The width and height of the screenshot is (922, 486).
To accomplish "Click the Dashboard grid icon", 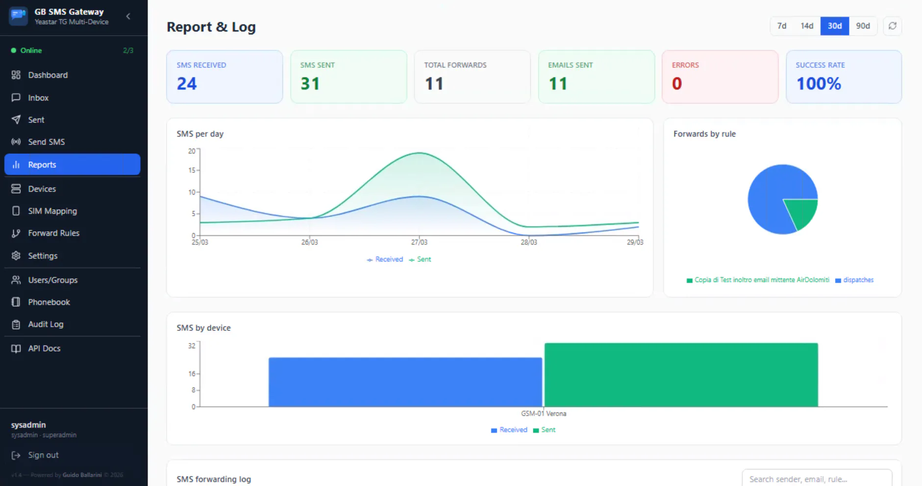I will click(16, 75).
